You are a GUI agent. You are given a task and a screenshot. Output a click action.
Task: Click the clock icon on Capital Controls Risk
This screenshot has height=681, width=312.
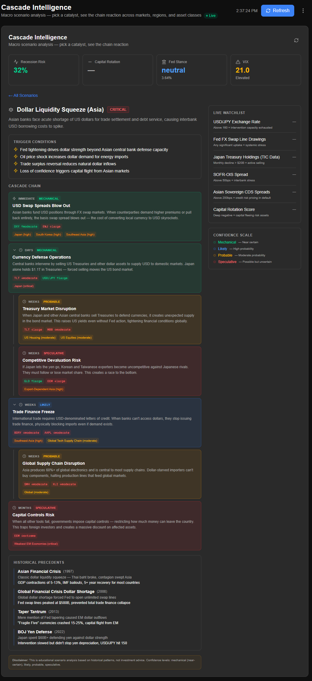(x=14, y=508)
